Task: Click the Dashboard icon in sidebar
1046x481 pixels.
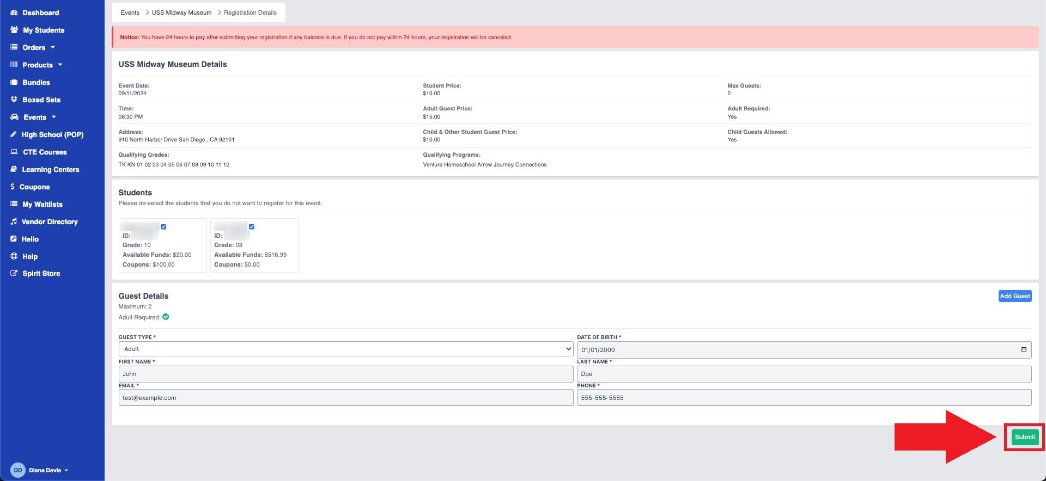Action: [14, 13]
